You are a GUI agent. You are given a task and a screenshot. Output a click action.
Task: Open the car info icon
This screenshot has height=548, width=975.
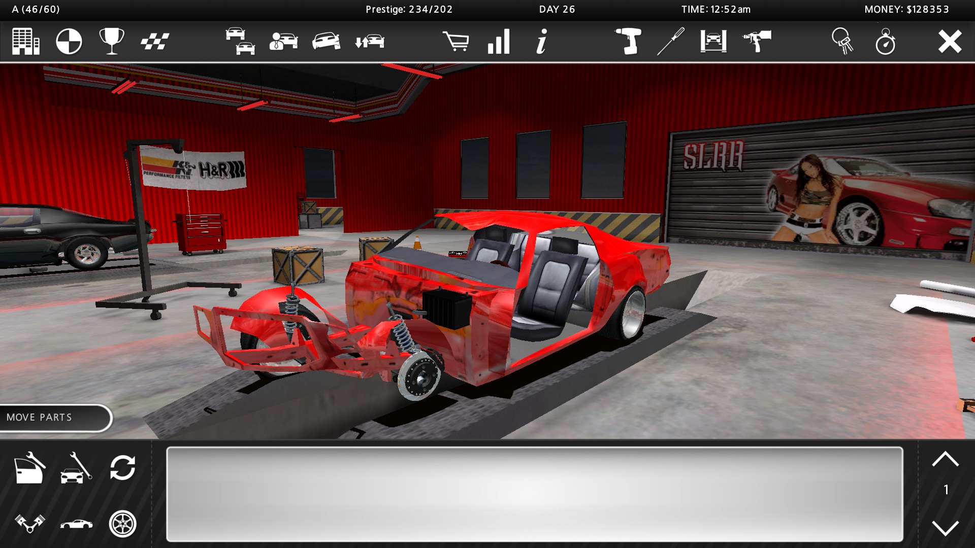pos(542,42)
